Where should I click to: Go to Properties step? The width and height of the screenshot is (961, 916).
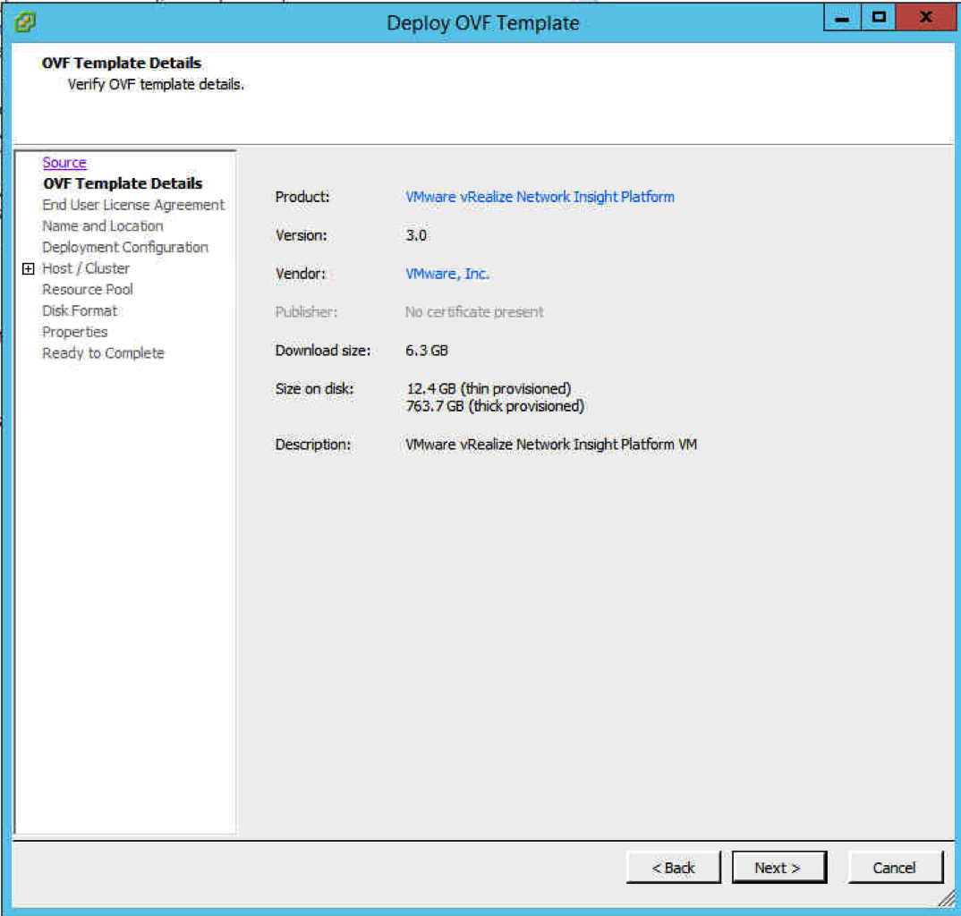75,332
